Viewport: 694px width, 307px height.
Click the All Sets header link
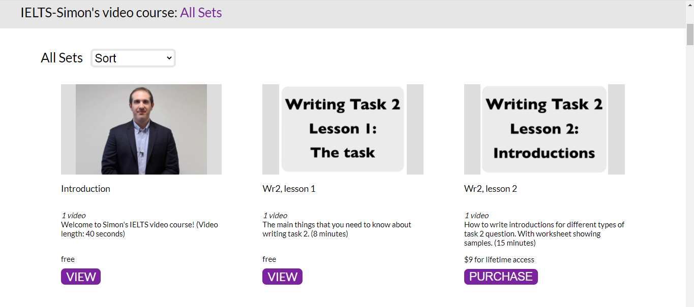(201, 13)
